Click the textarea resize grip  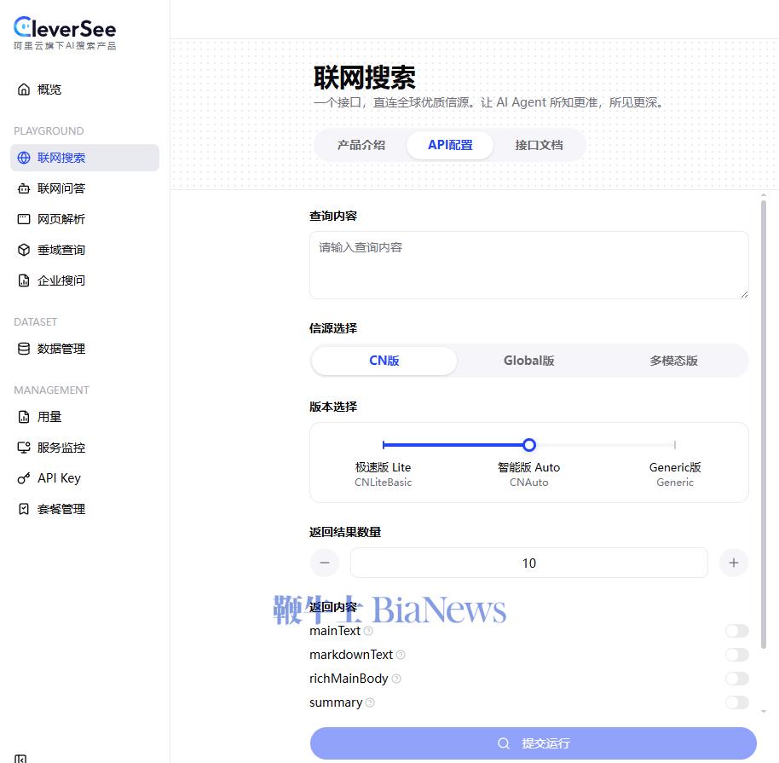coord(744,294)
